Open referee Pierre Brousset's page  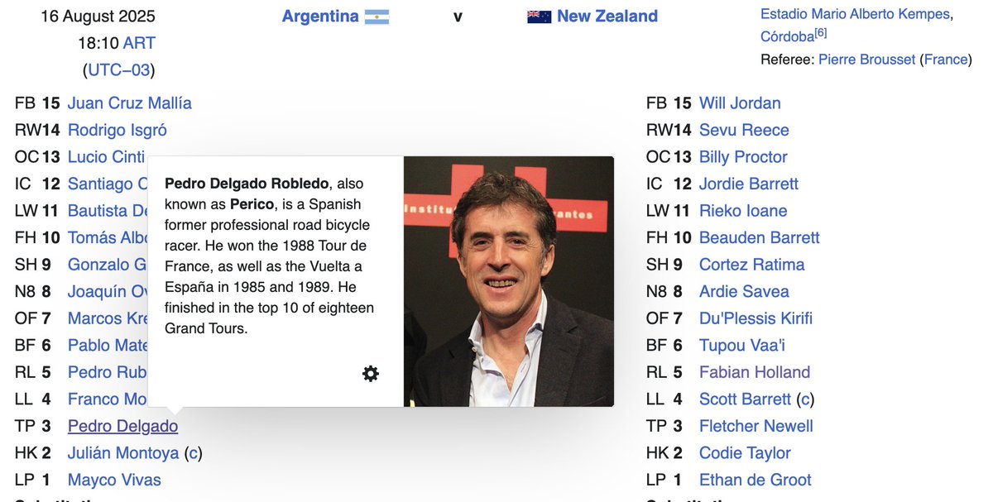867,60
